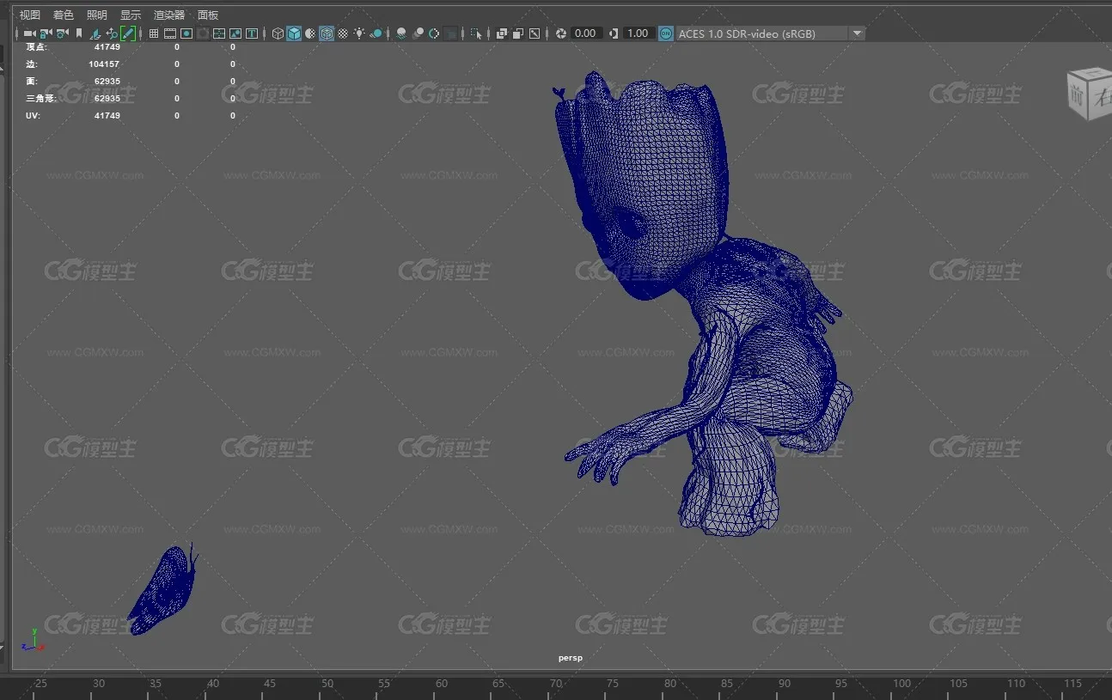The image size is (1112, 700).
Task: Select the small snail wireframe model
Action: tap(164, 589)
